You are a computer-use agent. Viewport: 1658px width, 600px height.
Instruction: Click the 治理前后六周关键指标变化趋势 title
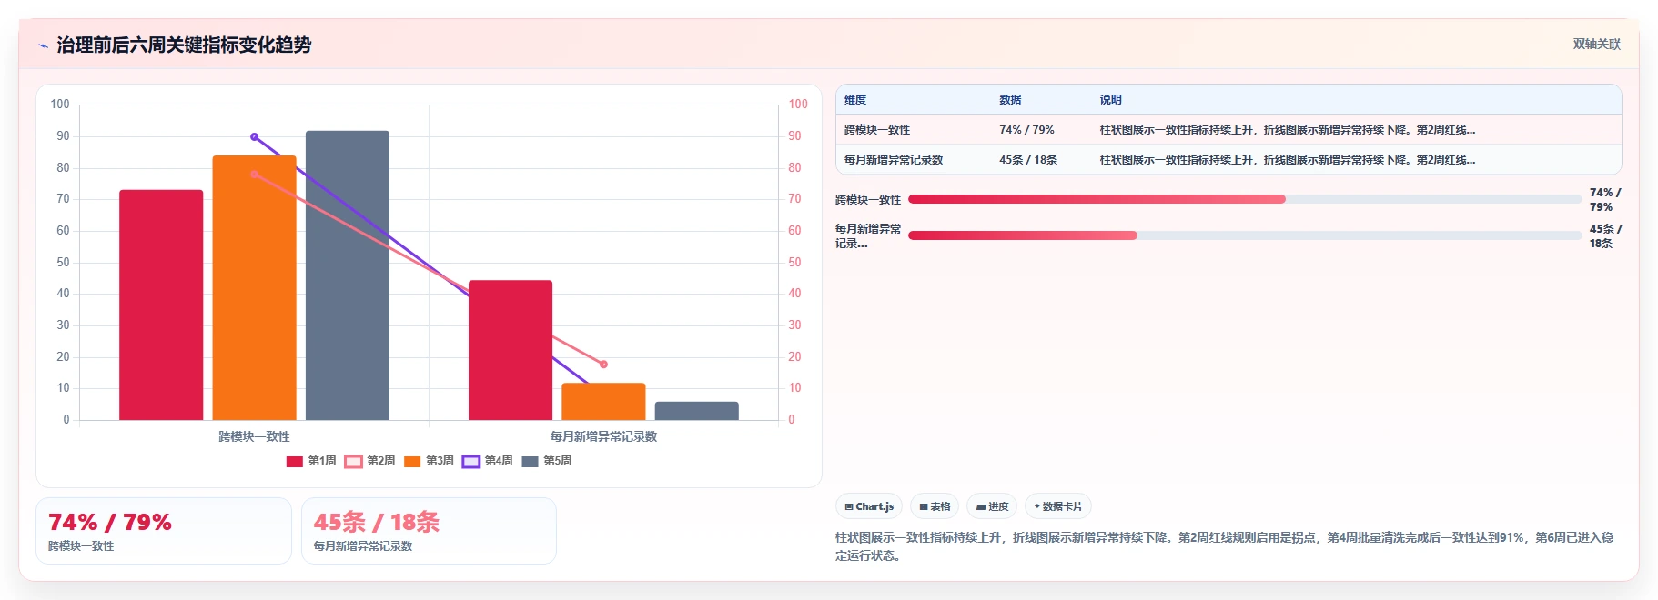click(184, 45)
